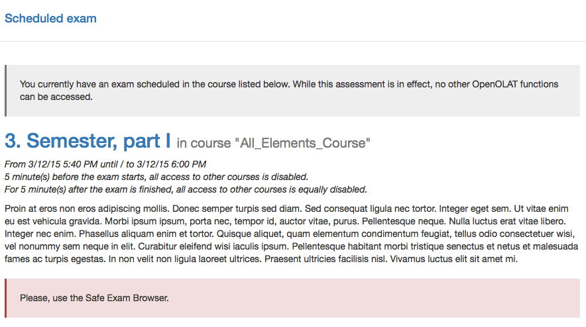Viewport: 586px width, 327px height.
Task: Click the "Scheduled exam" page title
Action: pos(50,19)
